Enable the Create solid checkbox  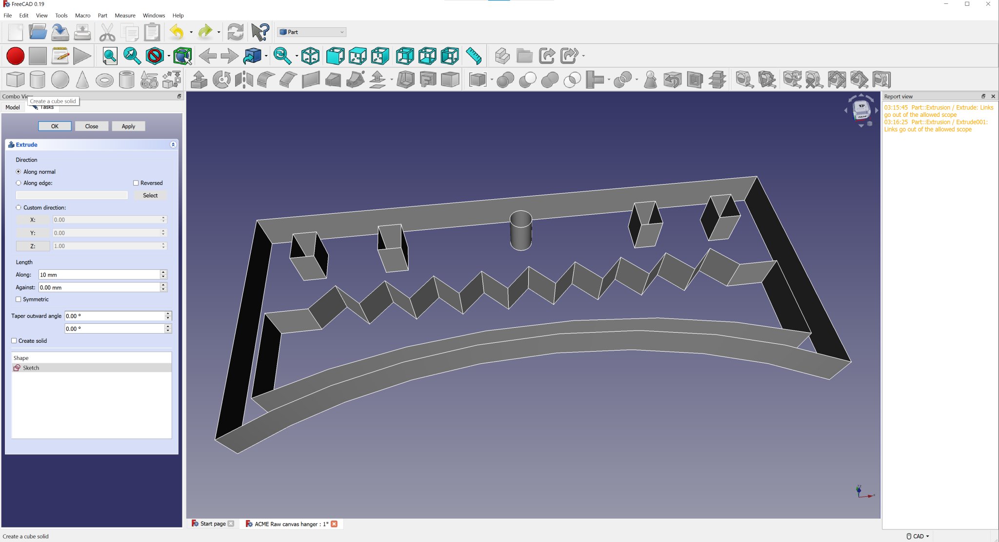[x=14, y=341]
